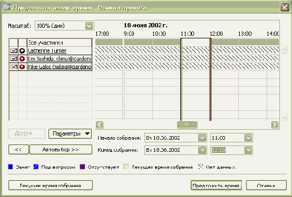Click required attendee icon for Kim Yoshida
Image resolution: width=292 pixels, height=197 pixels.
click(x=22, y=59)
